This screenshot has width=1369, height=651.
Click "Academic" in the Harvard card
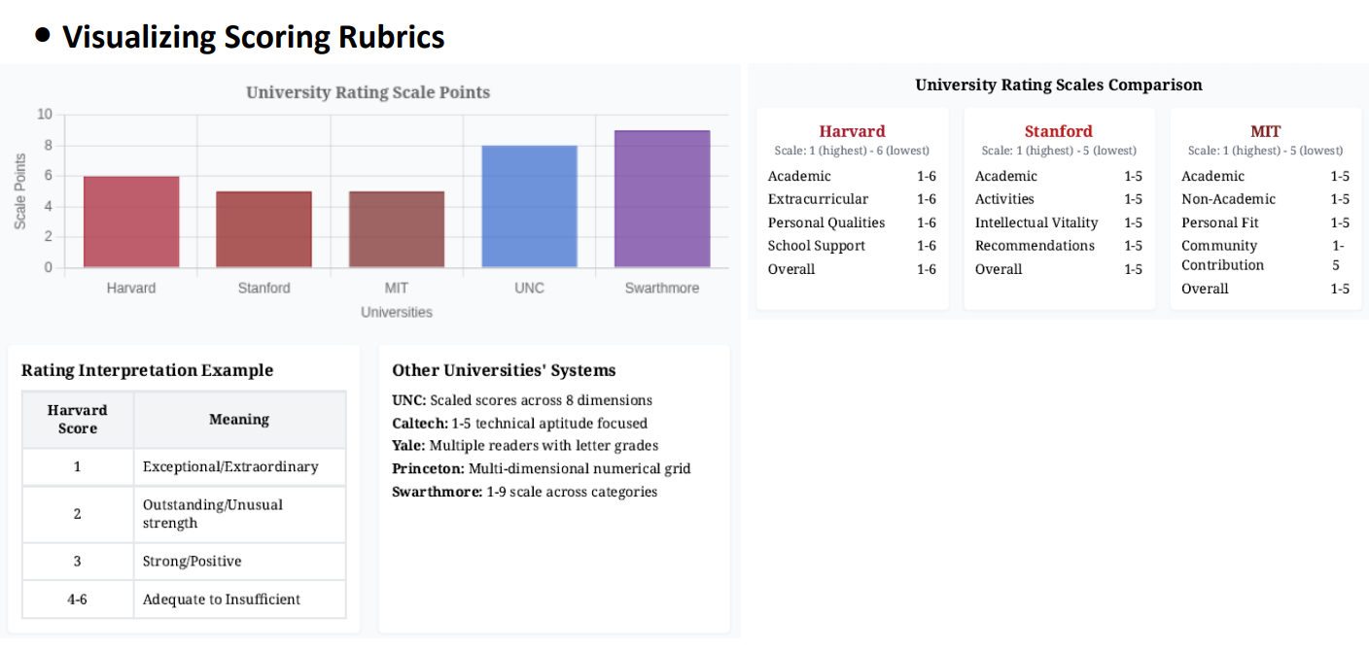click(x=799, y=176)
